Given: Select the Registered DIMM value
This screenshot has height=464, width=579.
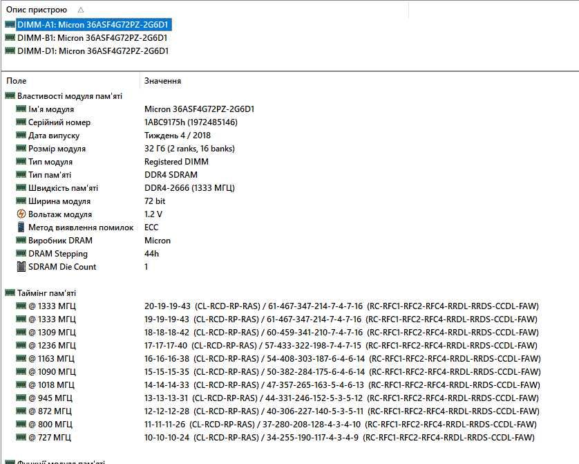Looking at the screenshot, I should pyautogui.click(x=176, y=161).
